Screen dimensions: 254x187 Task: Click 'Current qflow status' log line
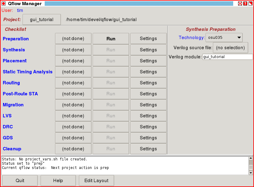pyautogui.click(x=55, y=168)
